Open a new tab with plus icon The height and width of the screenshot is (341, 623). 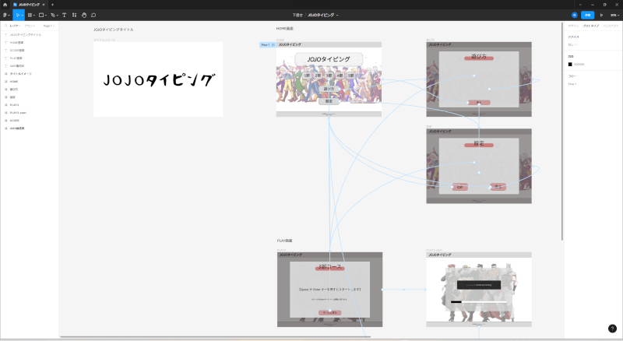coord(52,5)
